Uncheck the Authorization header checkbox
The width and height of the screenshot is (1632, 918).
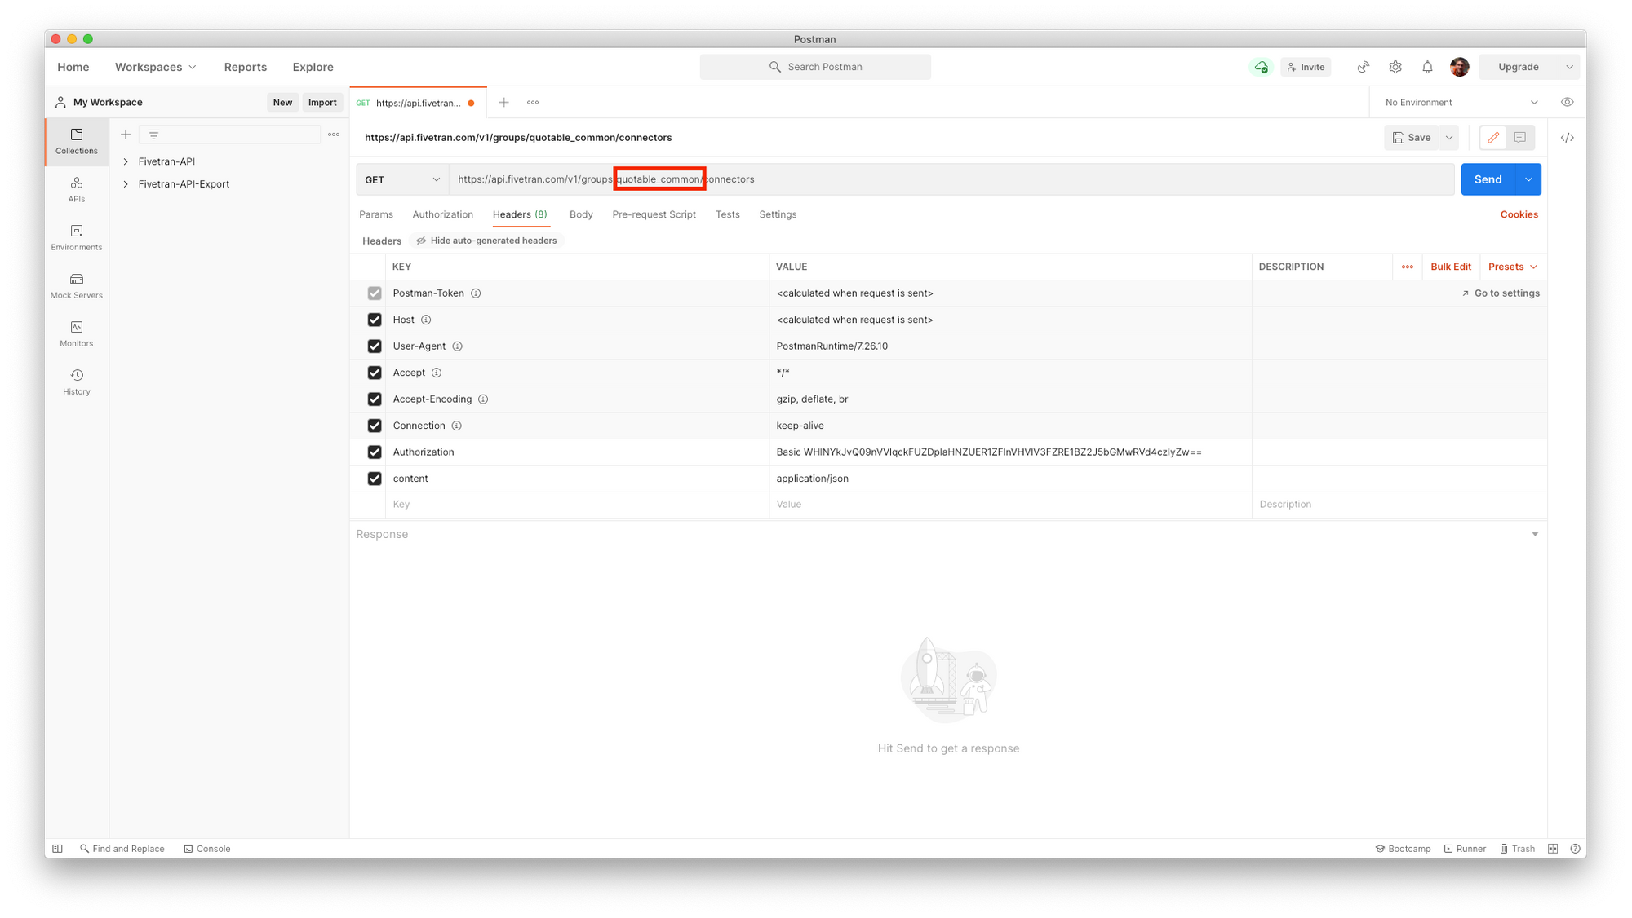click(375, 452)
